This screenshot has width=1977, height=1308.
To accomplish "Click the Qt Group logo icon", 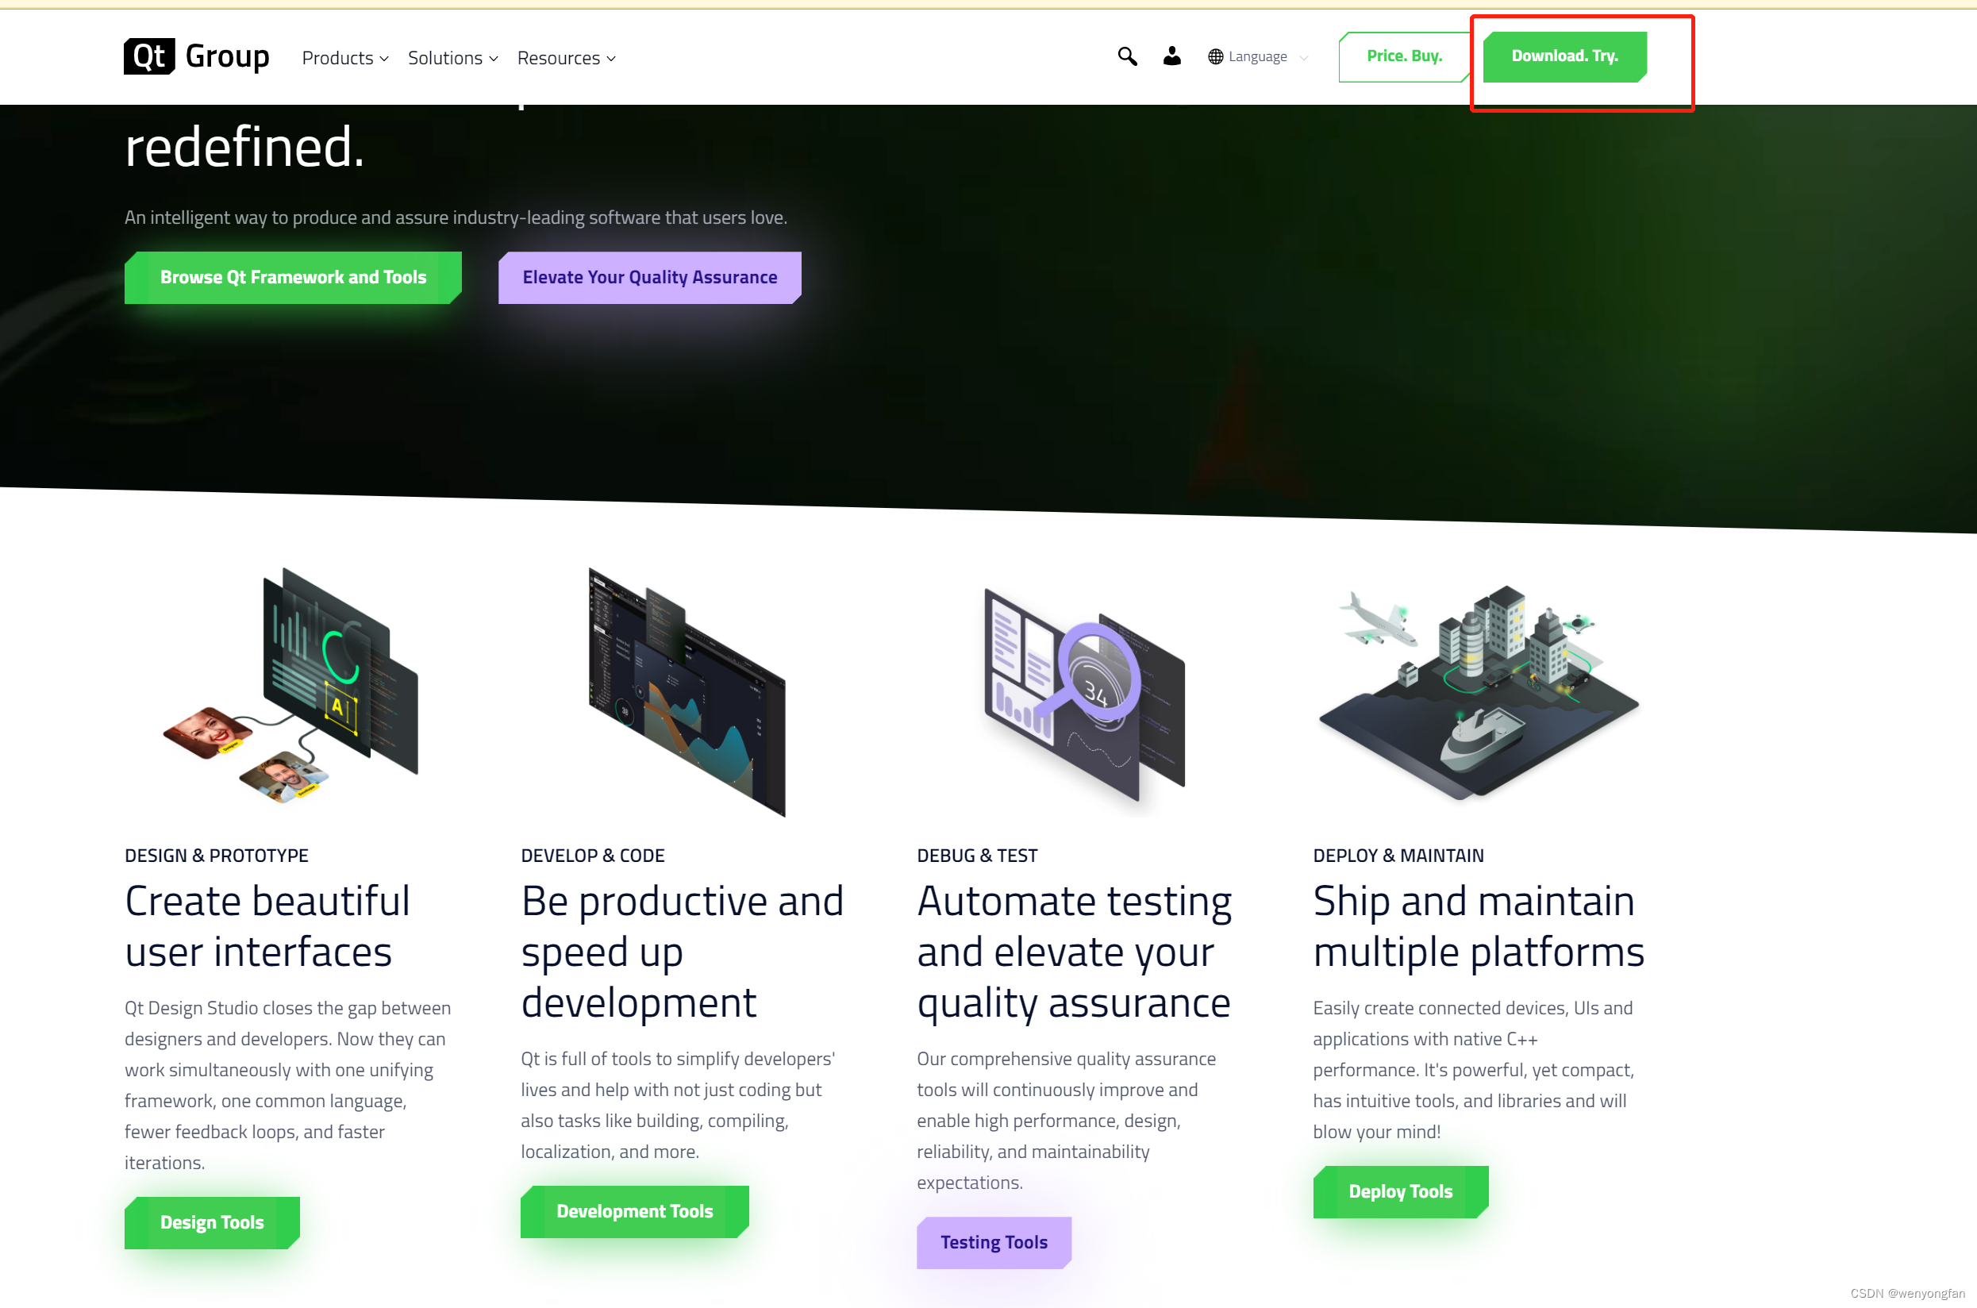I will [x=149, y=57].
